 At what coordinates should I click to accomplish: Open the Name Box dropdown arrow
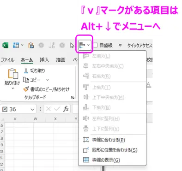pos(32,109)
